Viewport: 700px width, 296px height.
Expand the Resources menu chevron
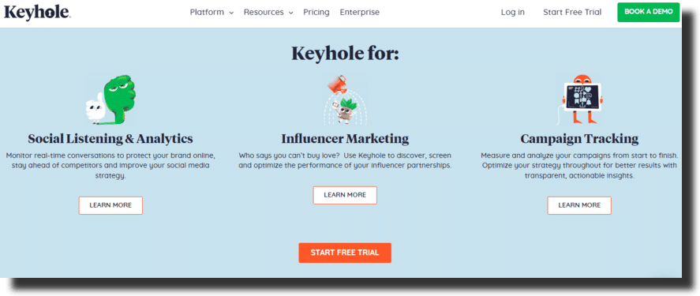tap(290, 13)
